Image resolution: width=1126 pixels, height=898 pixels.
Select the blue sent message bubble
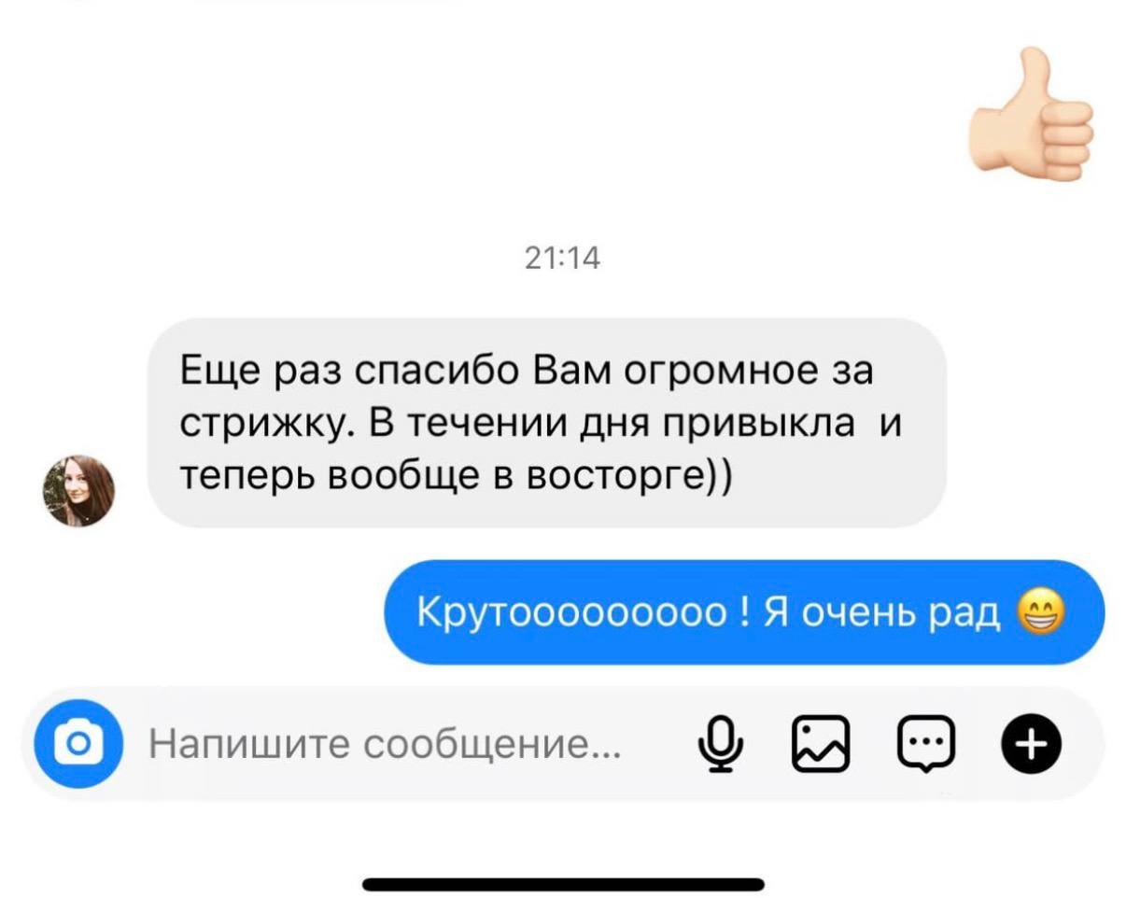(x=744, y=612)
